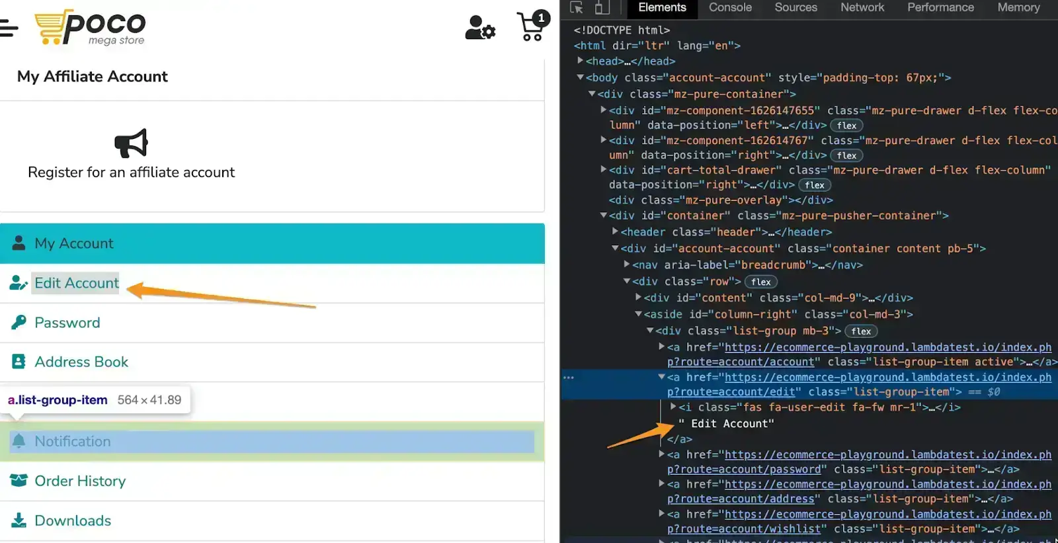Open the Sources tab
The width and height of the screenshot is (1058, 543).
(795, 8)
